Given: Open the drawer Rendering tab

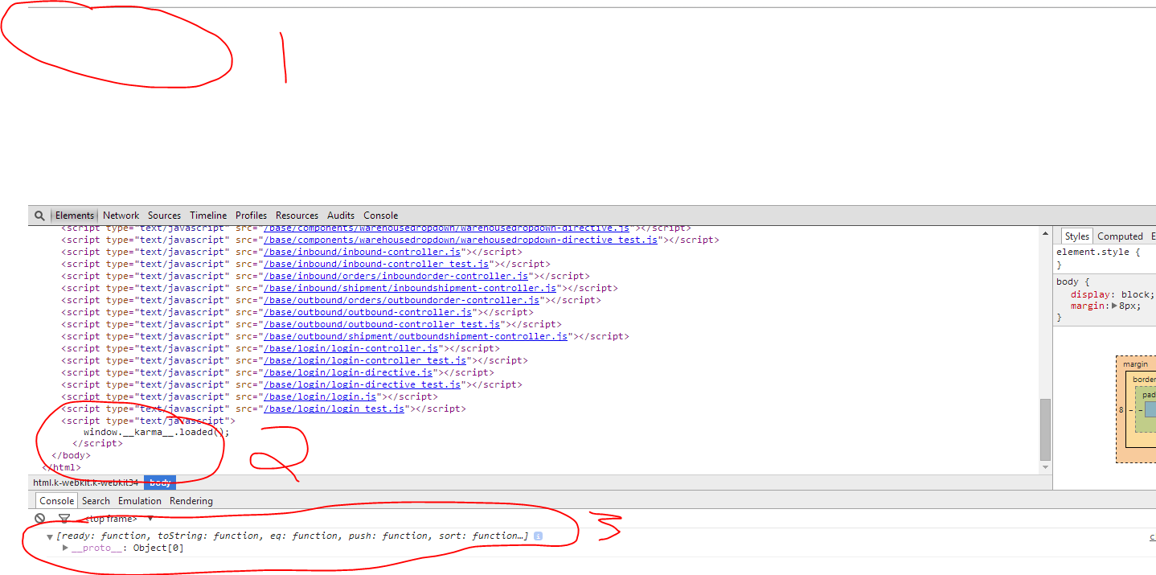Looking at the screenshot, I should click(x=191, y=501).
